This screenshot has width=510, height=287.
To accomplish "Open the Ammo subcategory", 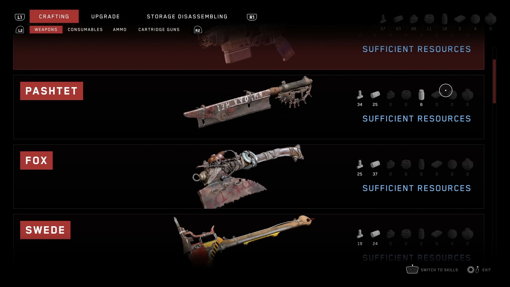I will pos(120,29).
